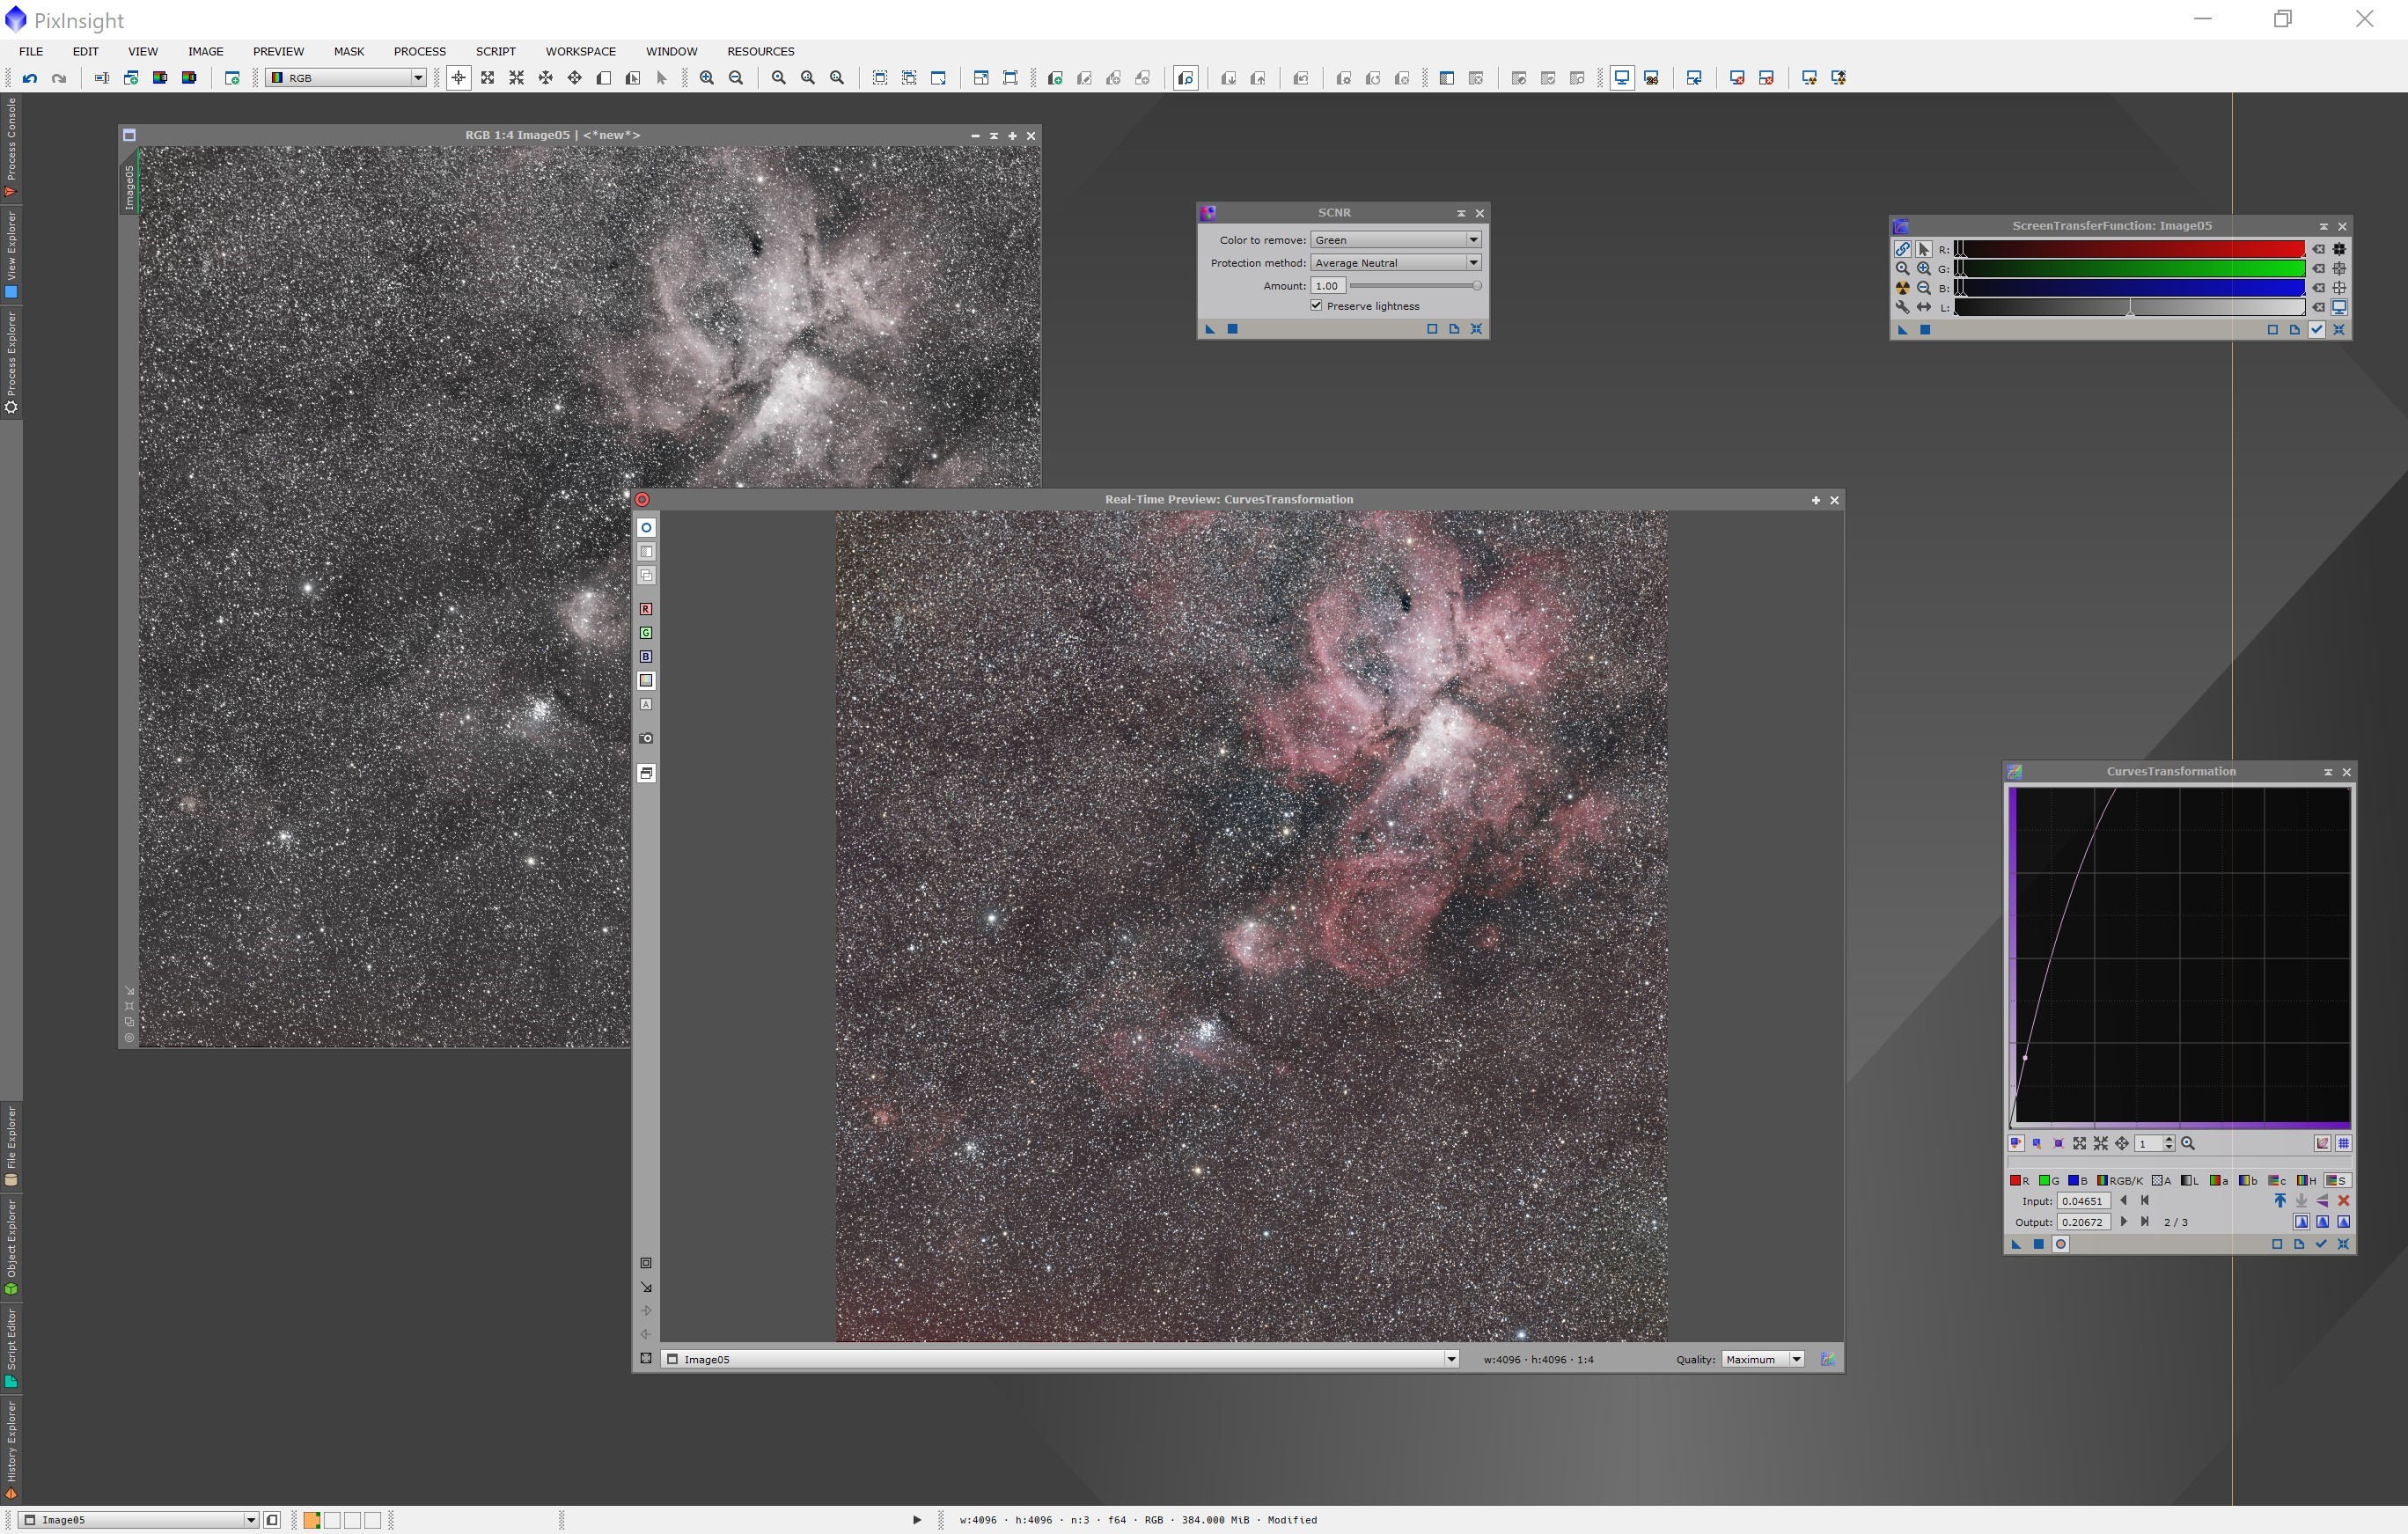Increase curve zoom factor spinner
This screenshot has width=2408, height=1534.
point(2169,1140)
